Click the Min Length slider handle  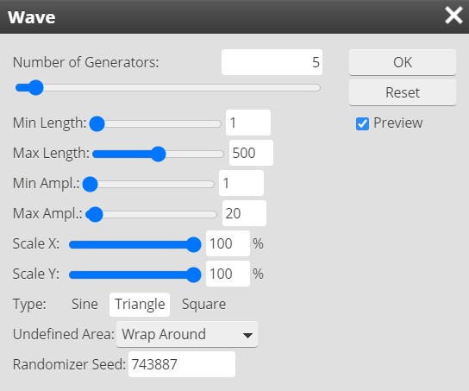pyautogui.click(x=97, y=124)
